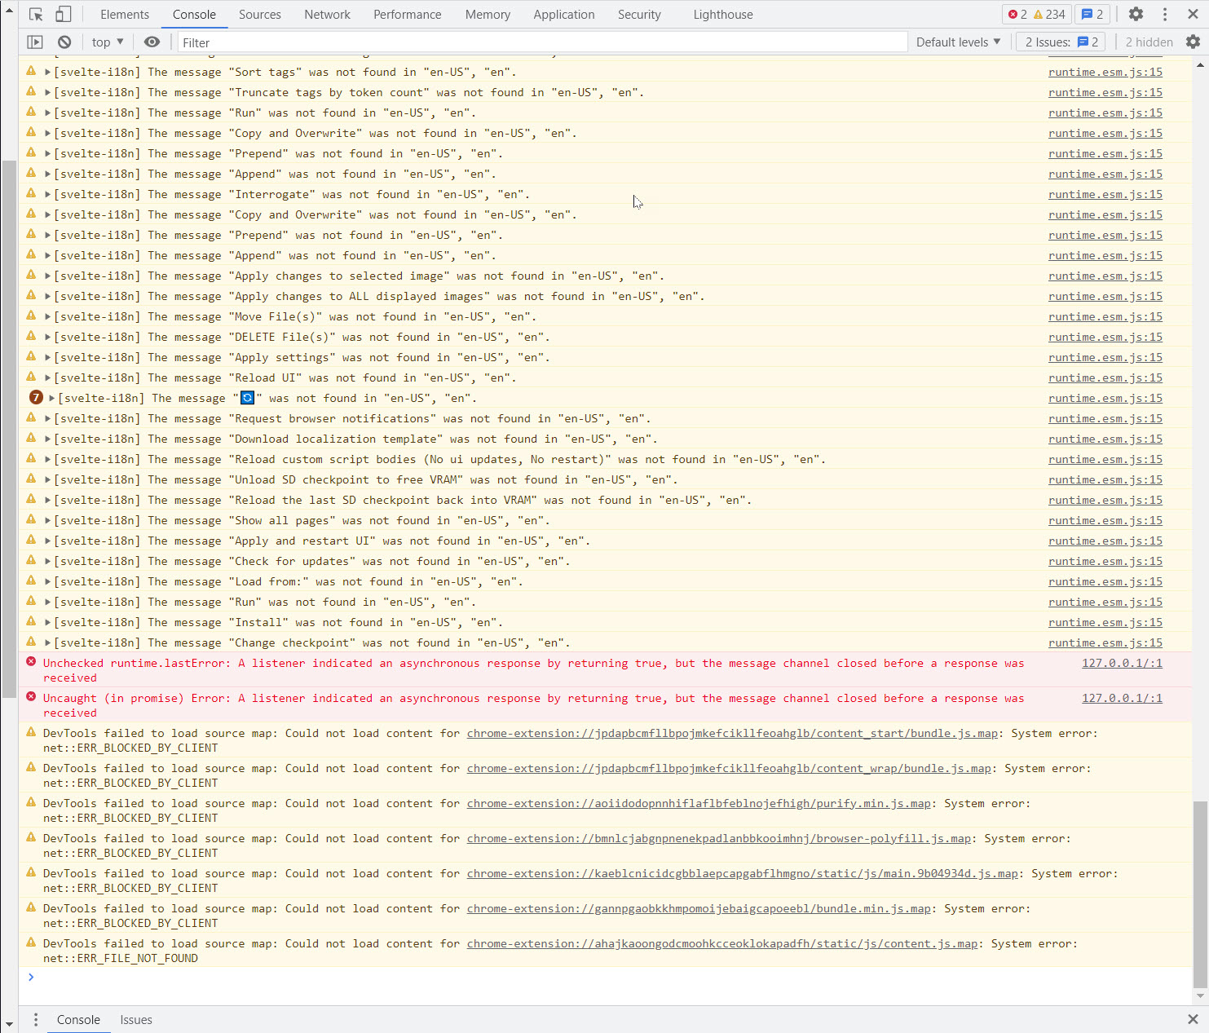Clear the console using the clear icon
This screenshot has width=1209, height=1033.
click(64, 42)
